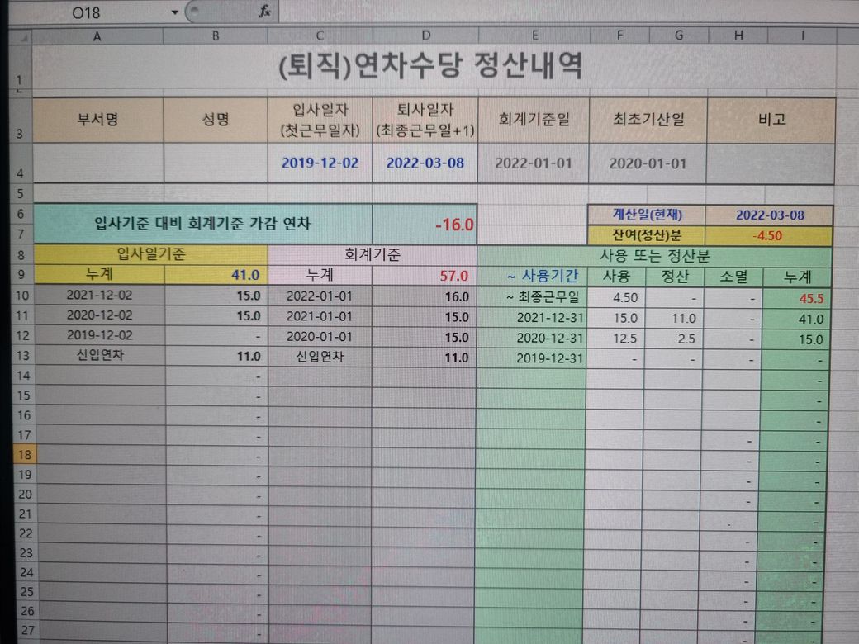Click the 41.0 cumulative total cell
The image size is (859, 644).
click(x=216, y=275)
